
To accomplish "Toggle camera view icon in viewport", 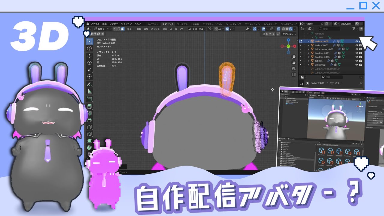I will coord(294,69).
